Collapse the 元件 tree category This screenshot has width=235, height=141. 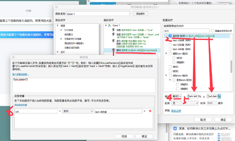(x=58, y=52)
